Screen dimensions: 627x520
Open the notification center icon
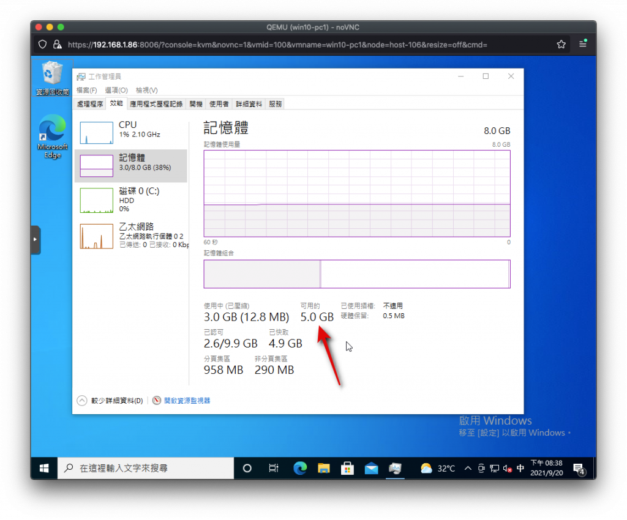[x=579, y=469]
